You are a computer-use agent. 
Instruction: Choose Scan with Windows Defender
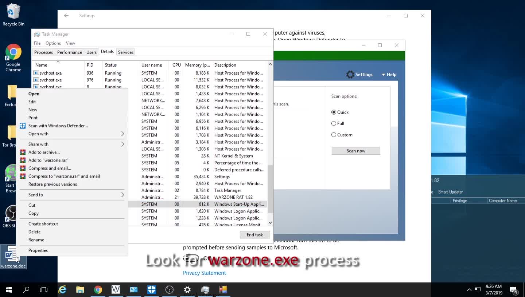click(72, 126)
